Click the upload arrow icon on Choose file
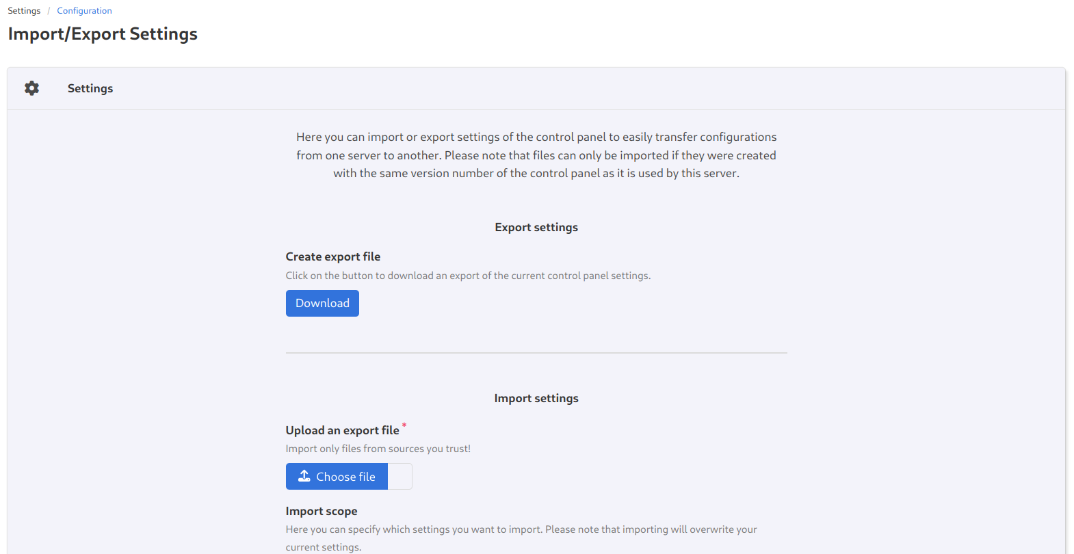The width and height of the screenshot is (1074, 554). (x=304, y=476)
